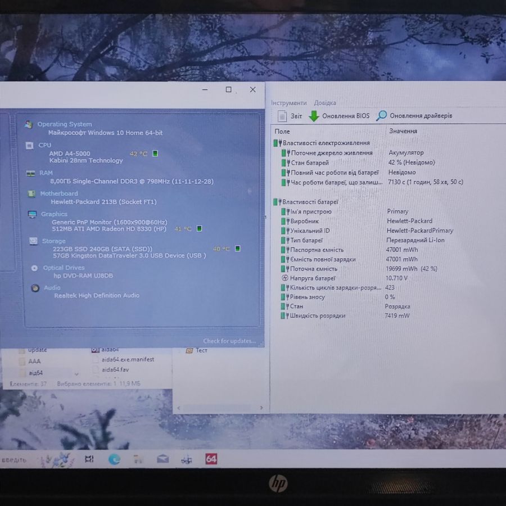Click the RAM icon in Speccy

31,173
